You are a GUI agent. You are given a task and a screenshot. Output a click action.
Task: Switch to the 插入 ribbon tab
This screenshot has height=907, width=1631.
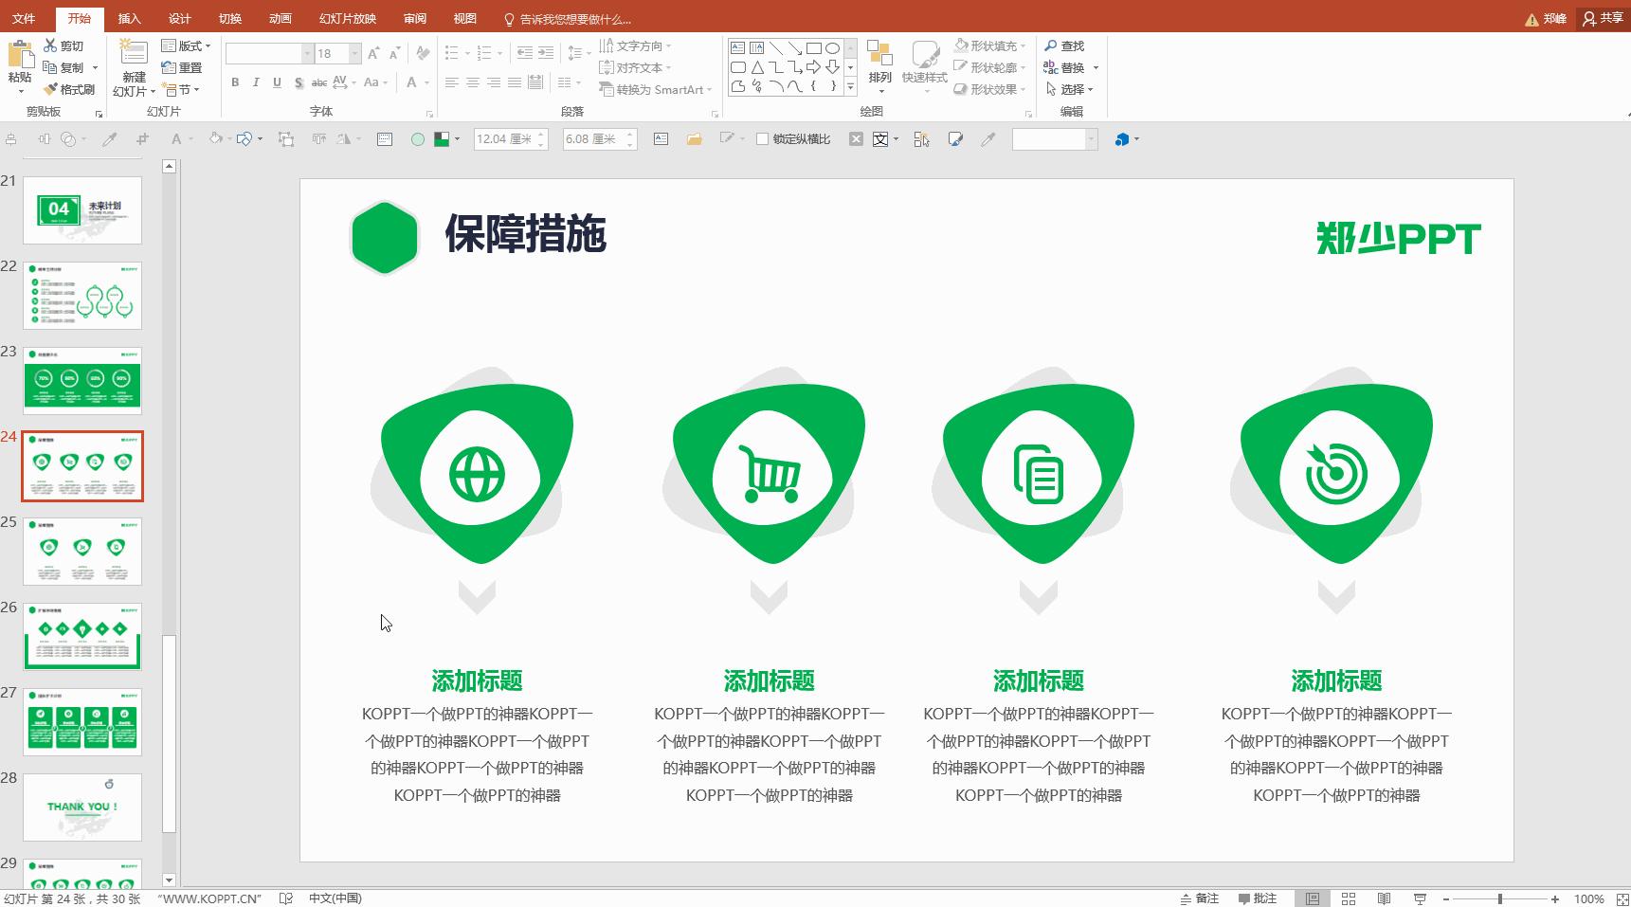(x=129, y=17)
